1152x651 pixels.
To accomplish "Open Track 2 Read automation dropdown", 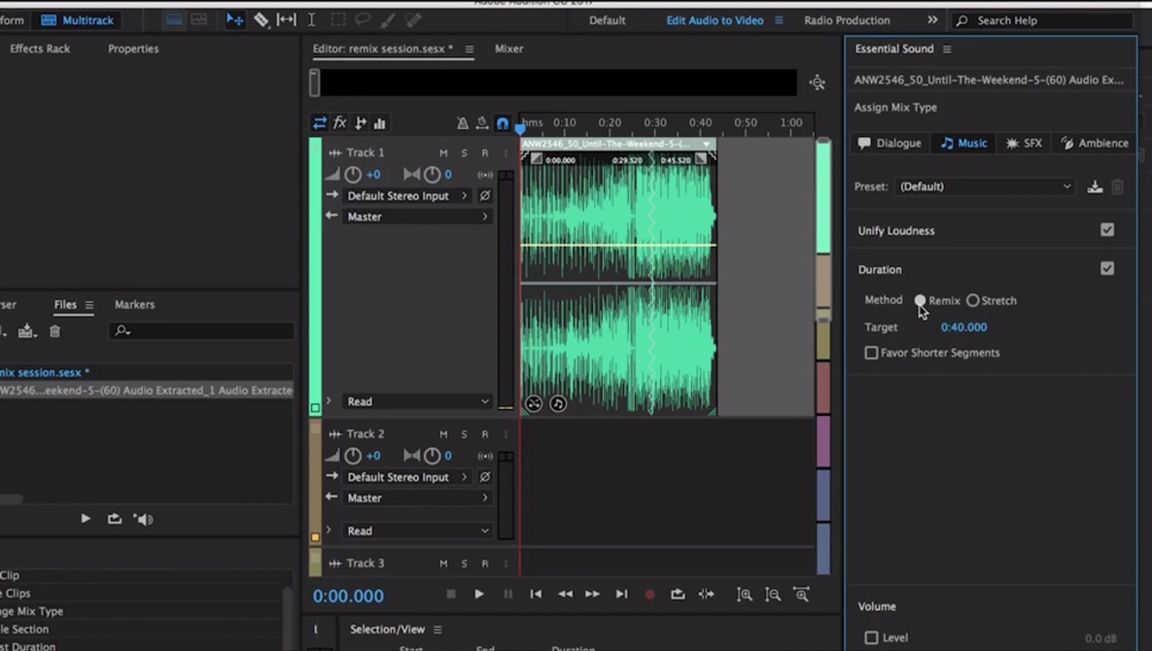I will [x=417, y=531].
